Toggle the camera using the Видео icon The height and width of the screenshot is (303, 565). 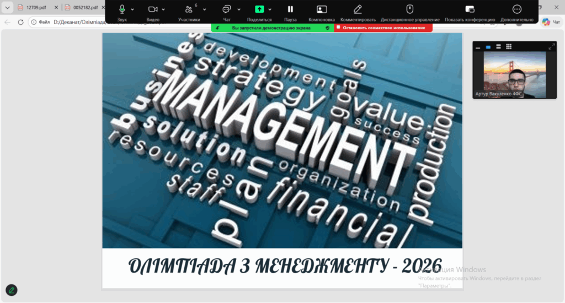(x=153, y=9)
